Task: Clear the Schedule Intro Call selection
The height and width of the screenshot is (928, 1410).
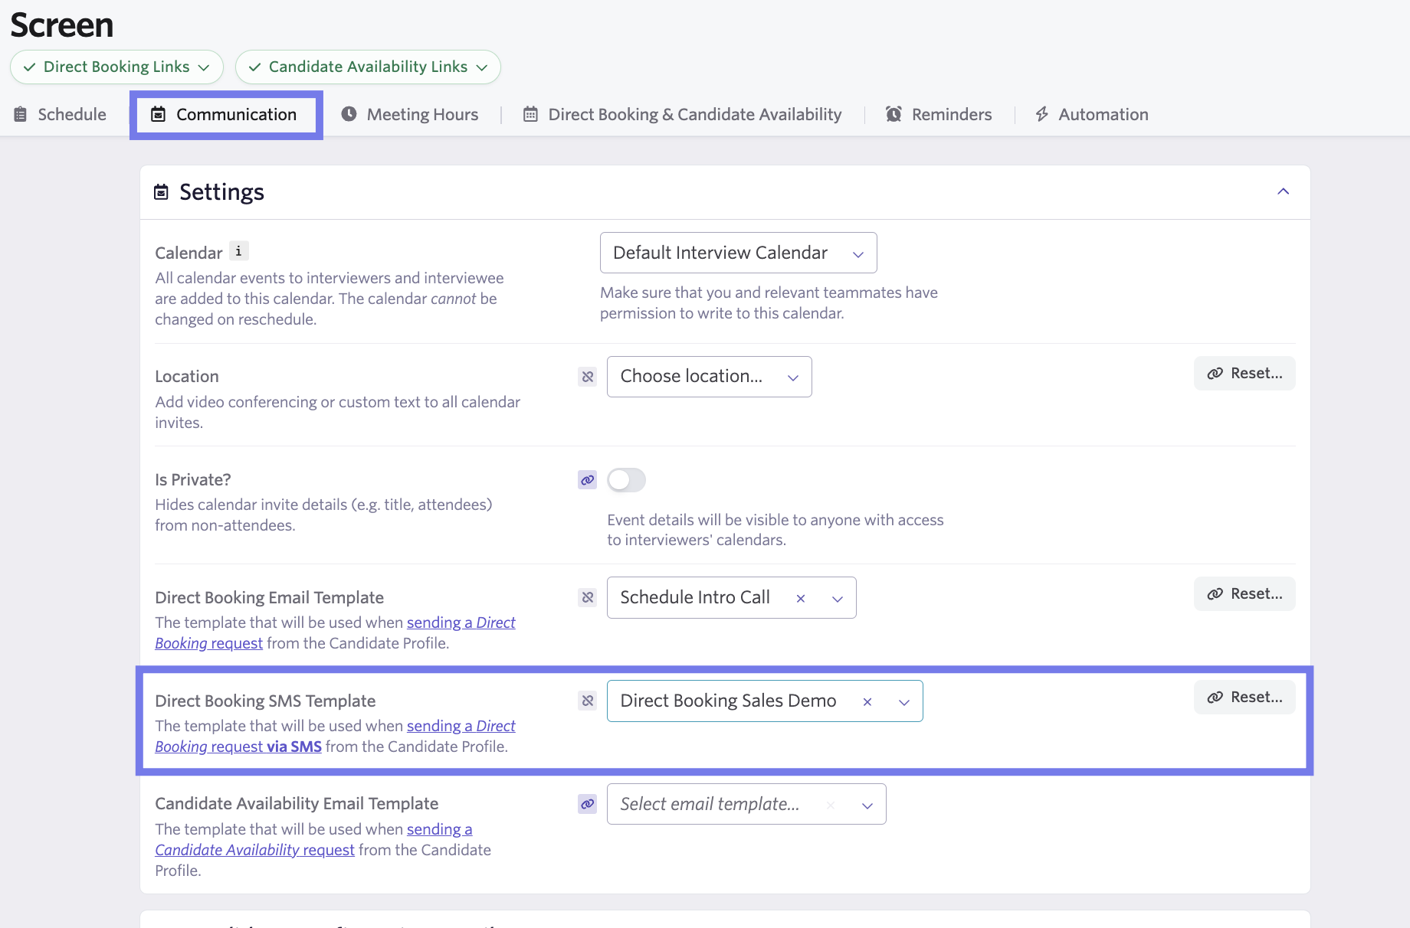Action: point(801,598)
